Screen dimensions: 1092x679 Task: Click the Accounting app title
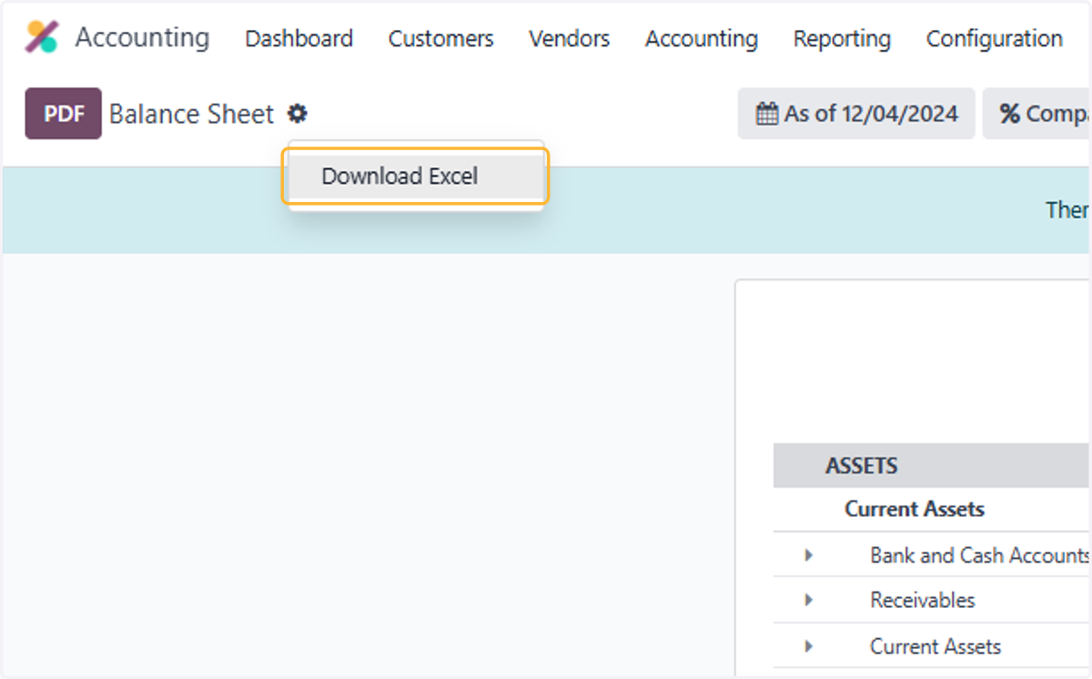point(142,37)
